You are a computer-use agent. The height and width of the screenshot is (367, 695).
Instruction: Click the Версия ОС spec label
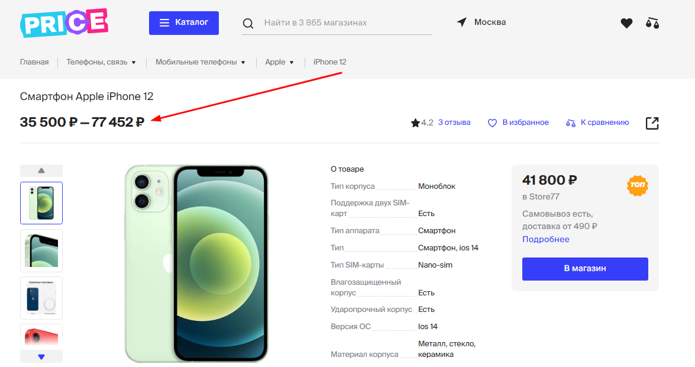click(x=351, y=327)
